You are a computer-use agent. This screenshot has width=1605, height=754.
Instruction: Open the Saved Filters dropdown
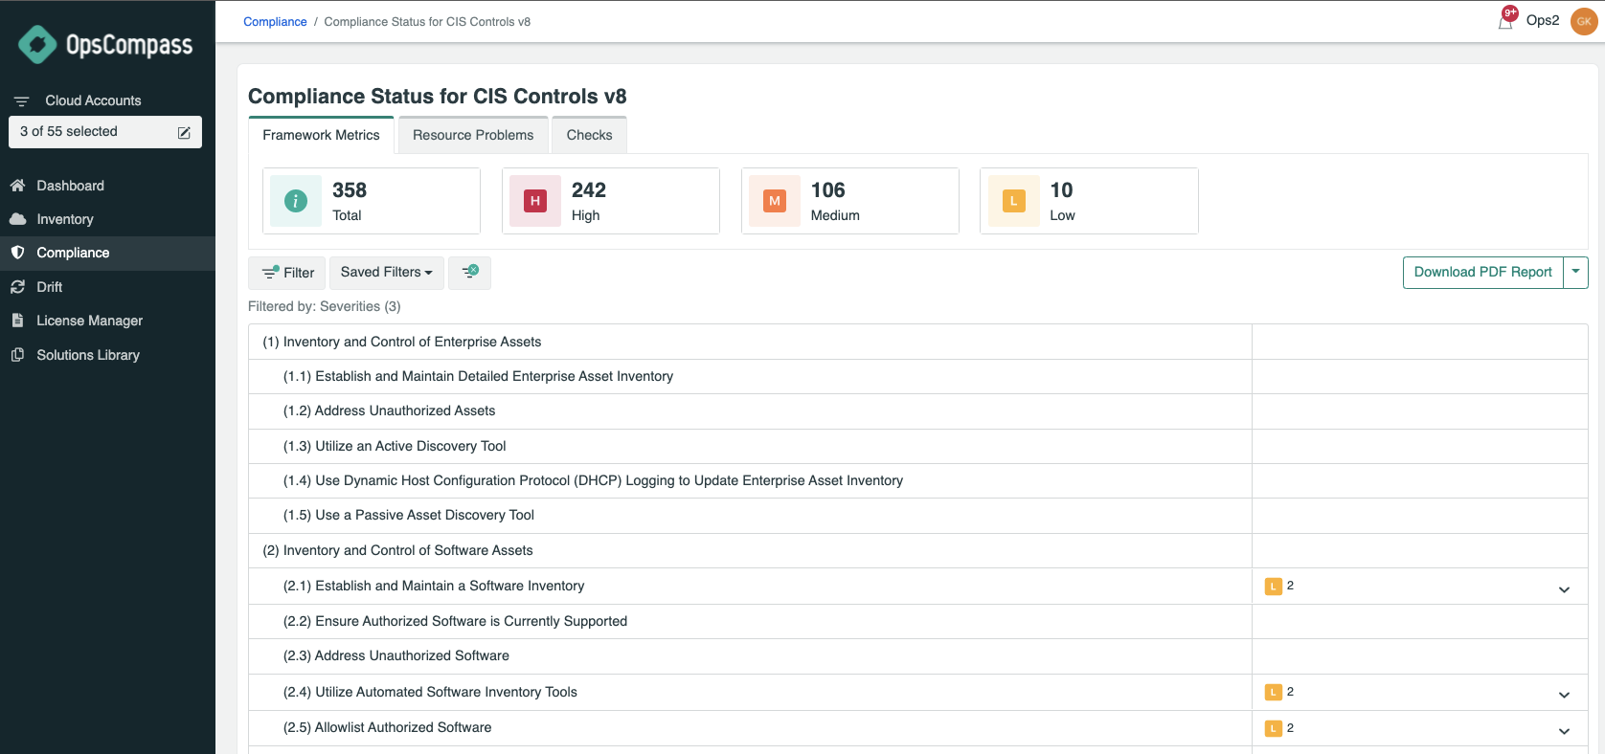tap(387, 273)
